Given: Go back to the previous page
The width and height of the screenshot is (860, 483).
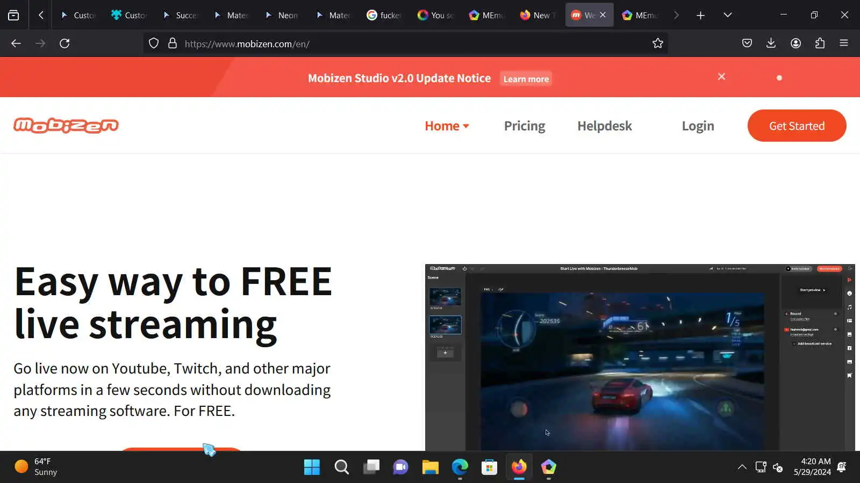Looking at the screenshot, I should click(16, 43).
